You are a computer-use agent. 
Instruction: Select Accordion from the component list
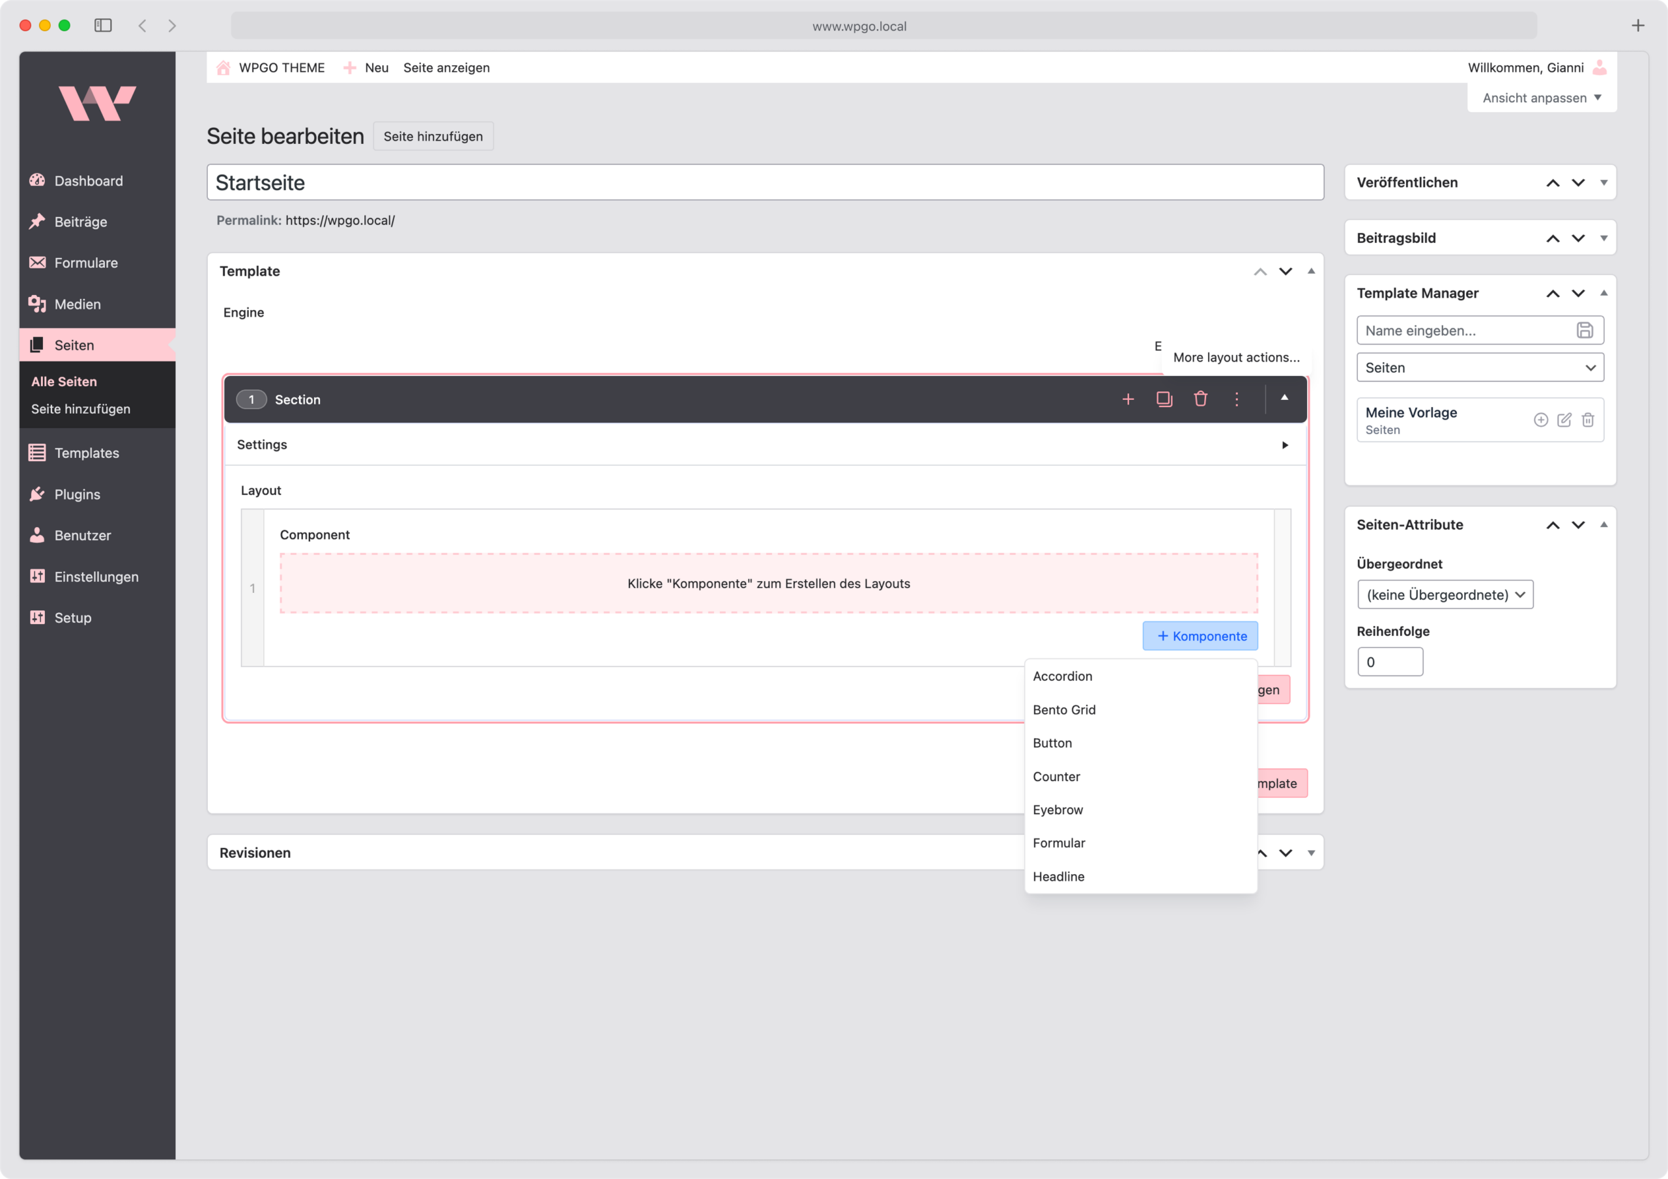[x=1062, y=675]
